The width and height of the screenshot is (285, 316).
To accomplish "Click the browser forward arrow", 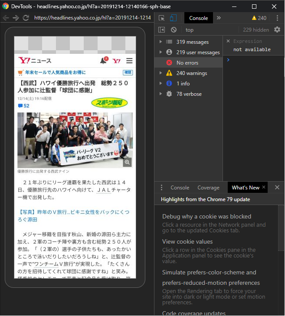I will (16, 18).
